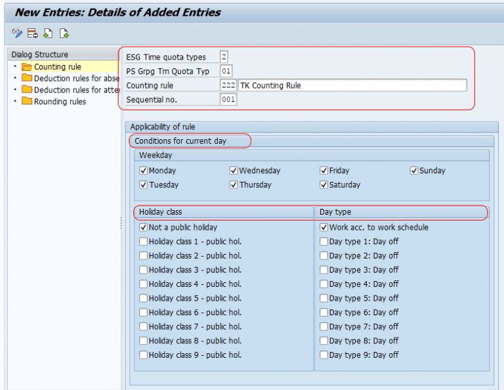Click the Applicability of rule group header
This screenshot has height=390, width=504.
(312, 127)
